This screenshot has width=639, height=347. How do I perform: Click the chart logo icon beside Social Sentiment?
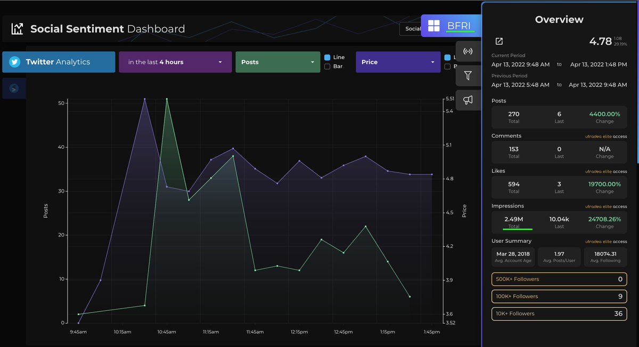pos(17,29)
